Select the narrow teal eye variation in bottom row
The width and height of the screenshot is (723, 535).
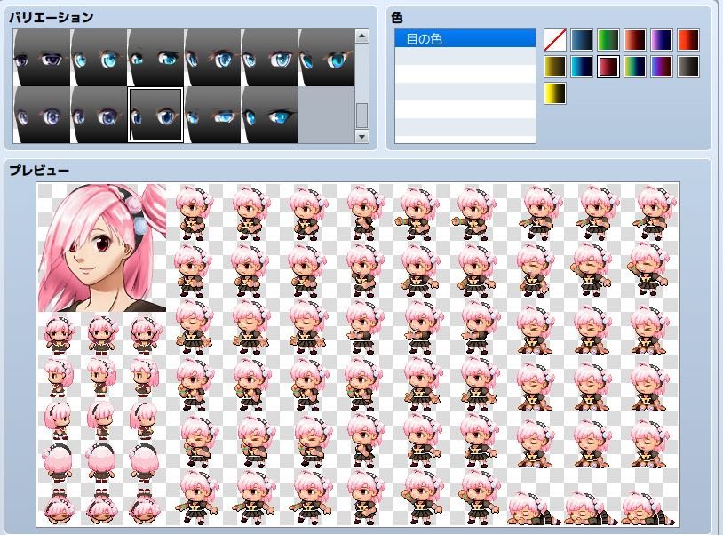[x=267, y=113]
